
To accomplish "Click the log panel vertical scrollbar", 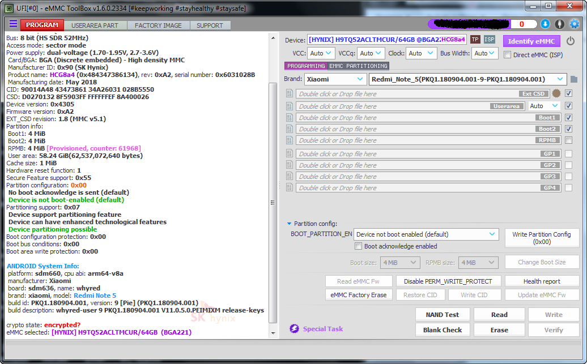I will coord(273,202).
